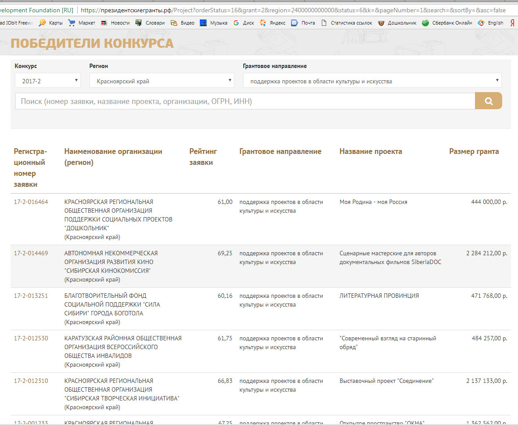Open the Почта mail bookmark
This screenshot has height=425, width=518.
click(303, 23)
